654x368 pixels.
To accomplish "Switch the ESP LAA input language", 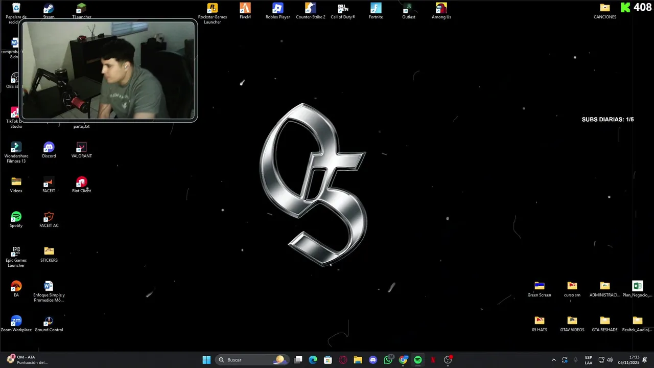I will click(x=589, y=360).
